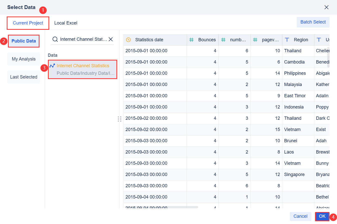Cancel the data selection
Viewport: 337px width, 224px height.
[300, 216]
